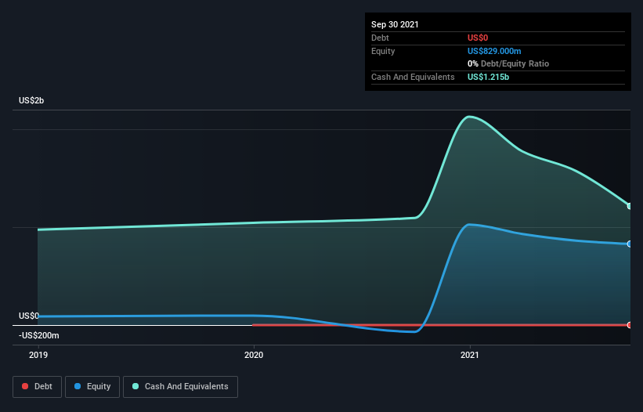The width and height of the screenshot is (643, 412).
Task: Select the 2021 x-axis label
Action: 470,355
